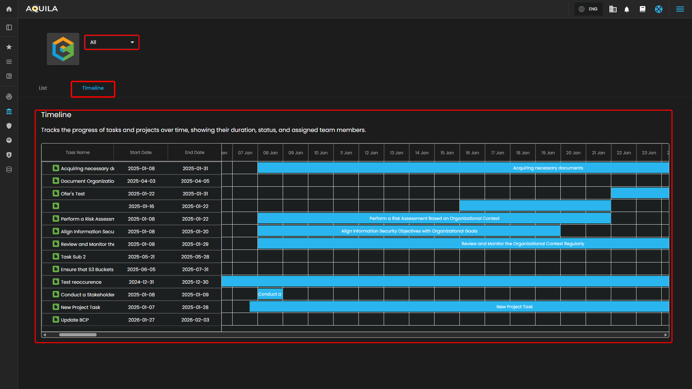Expand the All filter dropdown
The image size is (692, 389).
tap(111, 43)
